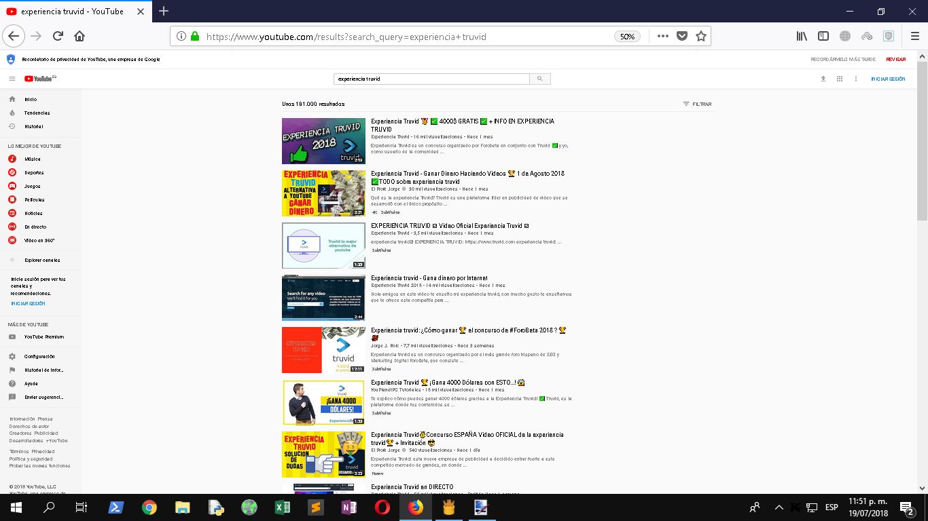Open Google Chrome from the taskbar
This screenshot has width=928, height=521.
tap(149, 507)
